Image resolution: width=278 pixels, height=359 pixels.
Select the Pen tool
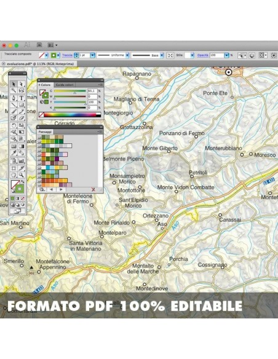point(14,98)
